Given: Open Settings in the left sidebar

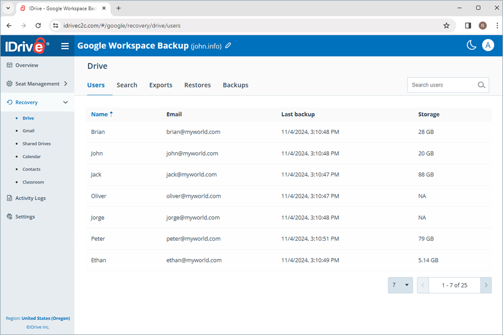Looking at the screenshot, I should coord(25,217).
